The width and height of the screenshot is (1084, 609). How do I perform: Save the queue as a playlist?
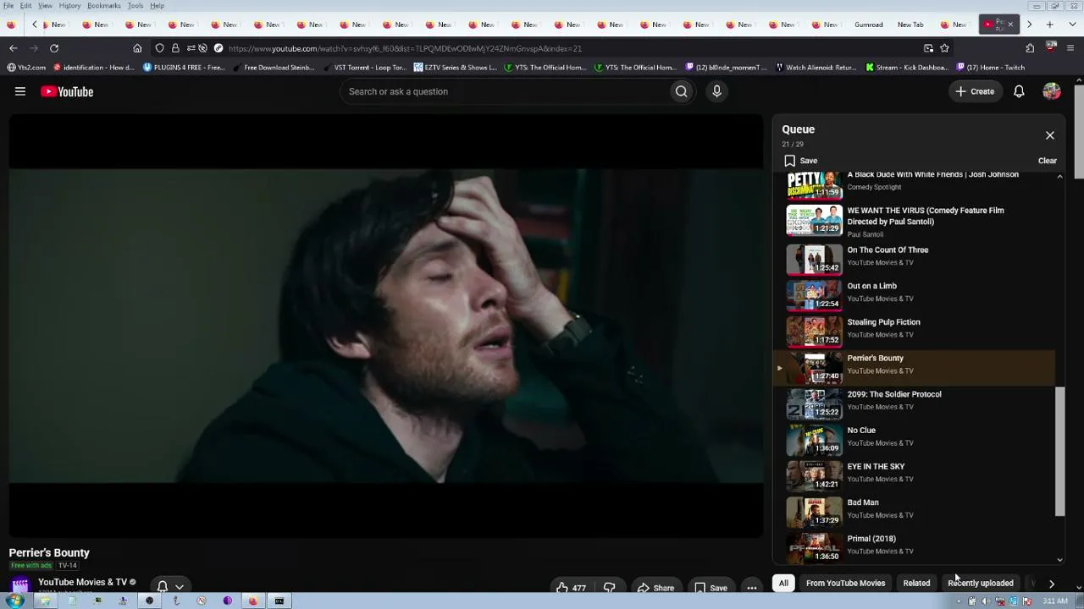(x=800, y=161)
